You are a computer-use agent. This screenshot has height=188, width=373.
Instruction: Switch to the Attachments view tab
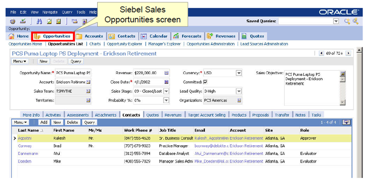(x=106, y=115)
